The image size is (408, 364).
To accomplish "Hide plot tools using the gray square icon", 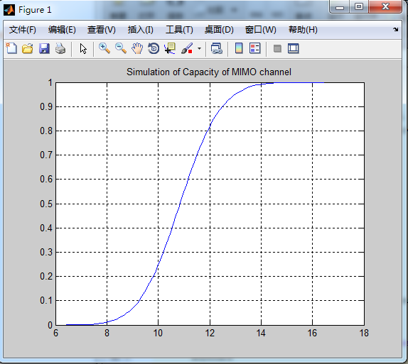I will click(277, 48).
